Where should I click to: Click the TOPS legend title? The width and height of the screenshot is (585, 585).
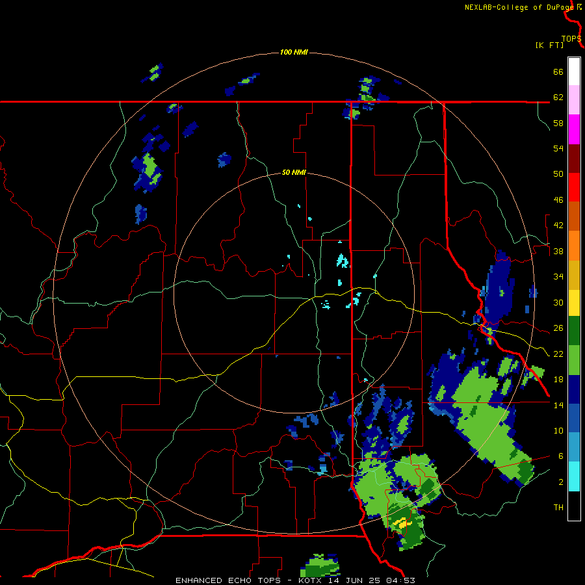[571, 39]
